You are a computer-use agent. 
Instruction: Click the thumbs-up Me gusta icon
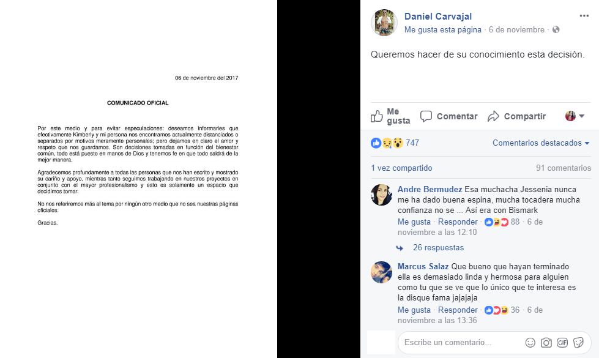click(x=377, y=116)
